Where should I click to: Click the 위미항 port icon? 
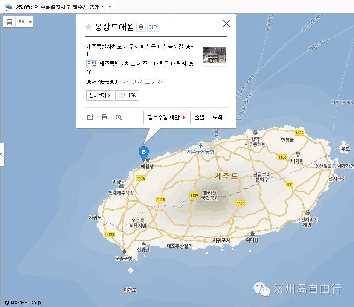[252, 233]
